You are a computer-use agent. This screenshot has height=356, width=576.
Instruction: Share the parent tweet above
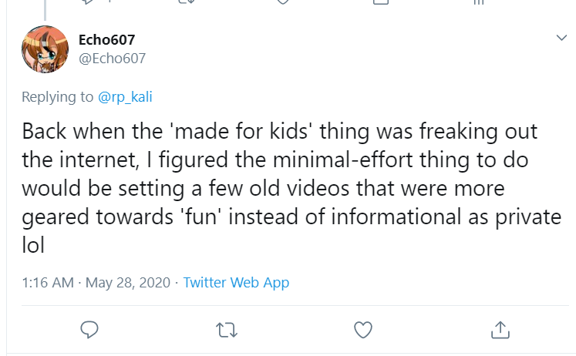pos(381,2)
